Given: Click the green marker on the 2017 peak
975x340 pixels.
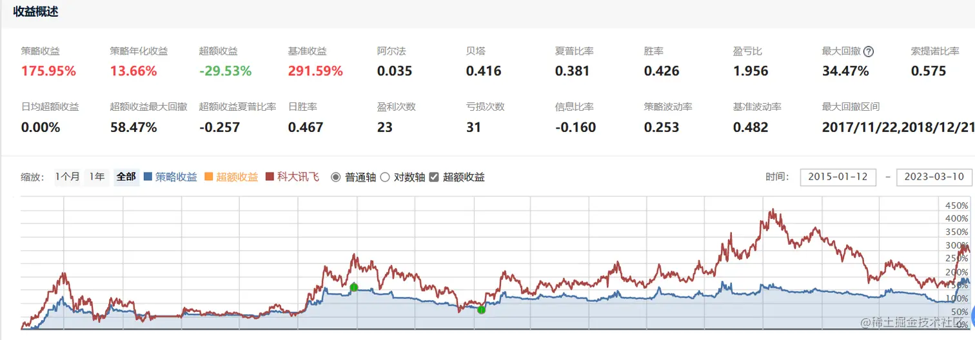Looking at the screenshot, I should [354, 287].
